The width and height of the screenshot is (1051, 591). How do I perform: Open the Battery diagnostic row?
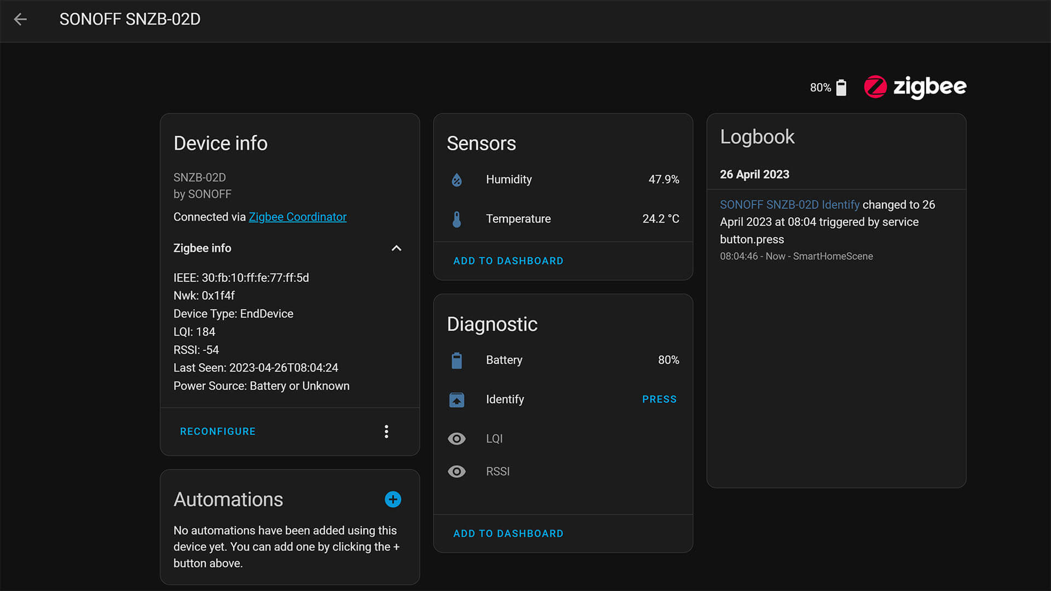[x=563, y=360]
